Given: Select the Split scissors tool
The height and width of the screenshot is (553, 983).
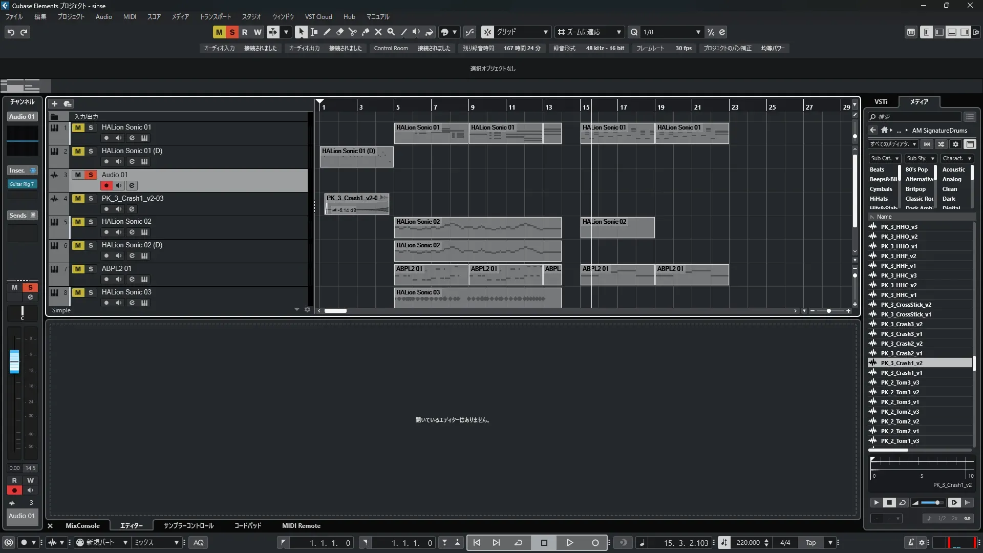Looking at the screenshot, I should (x=353, y=32).
